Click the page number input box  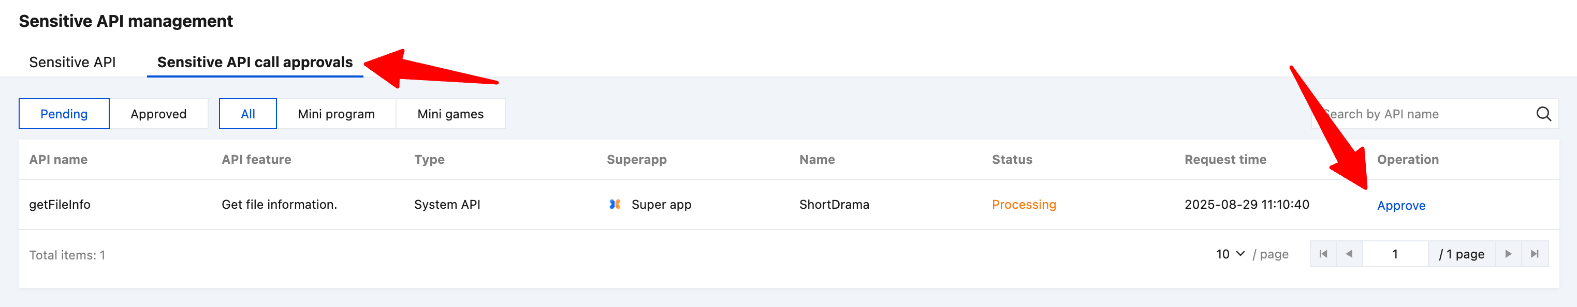tap(1395, 254)
